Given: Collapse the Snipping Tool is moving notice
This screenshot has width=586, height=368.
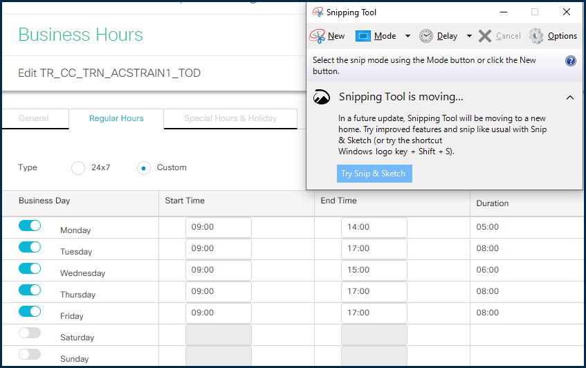Looking at the screenshot, I should click(x=570, y=98).
